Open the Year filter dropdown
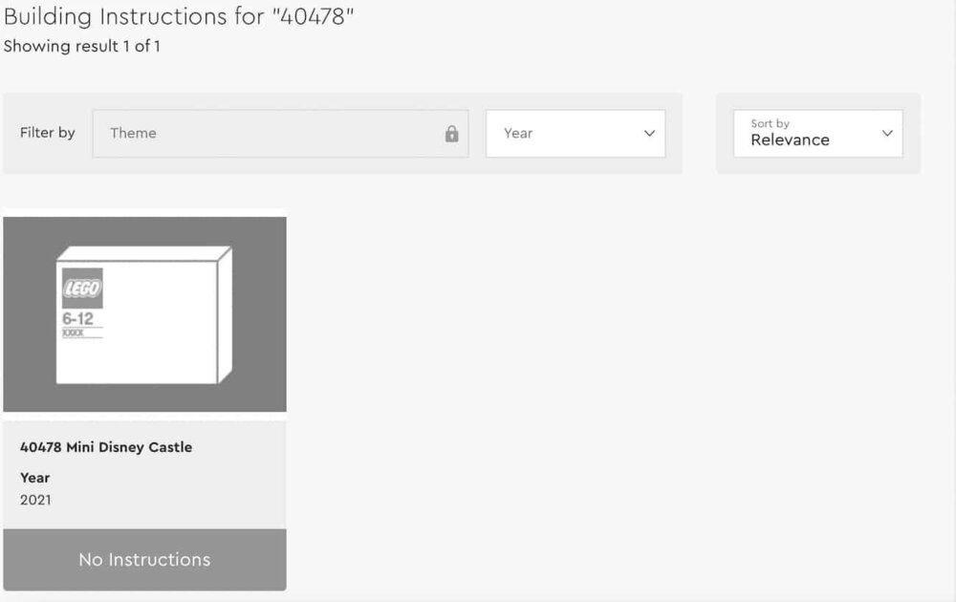 (x=575, y=134)
